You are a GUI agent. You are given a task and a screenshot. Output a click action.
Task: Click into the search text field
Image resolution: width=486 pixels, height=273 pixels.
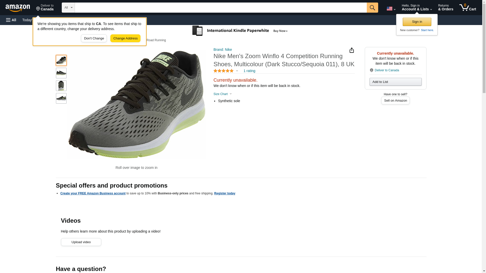[x=220, y=8]
